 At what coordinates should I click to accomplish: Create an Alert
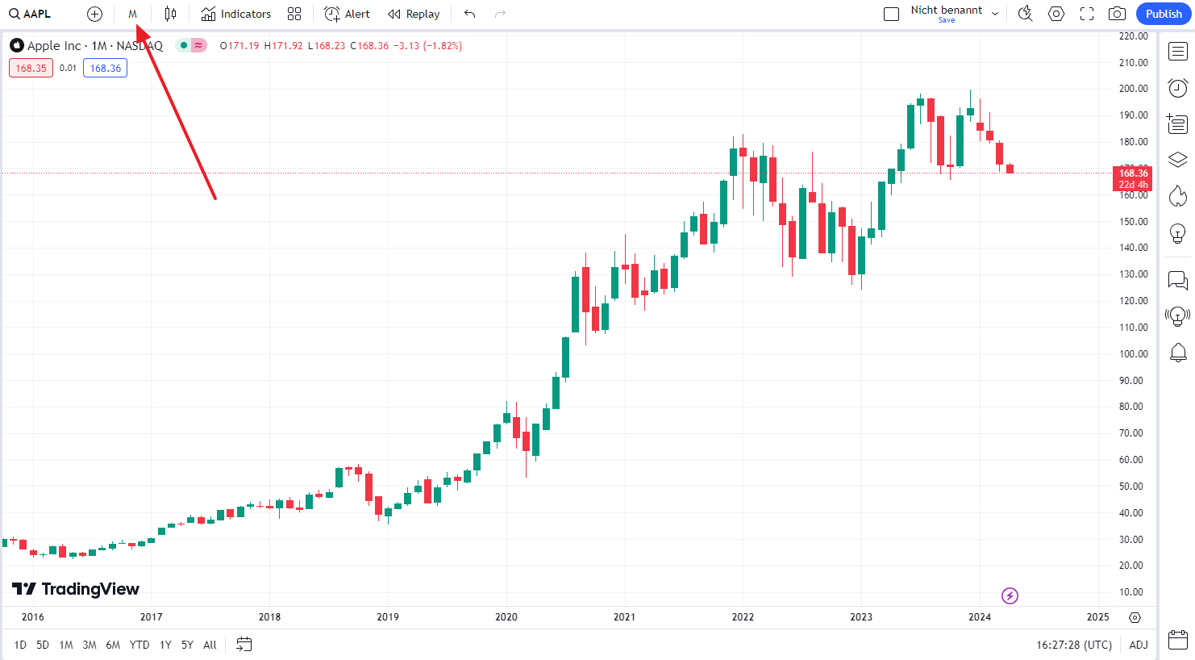pyautogui.click(x=347, y=14)
